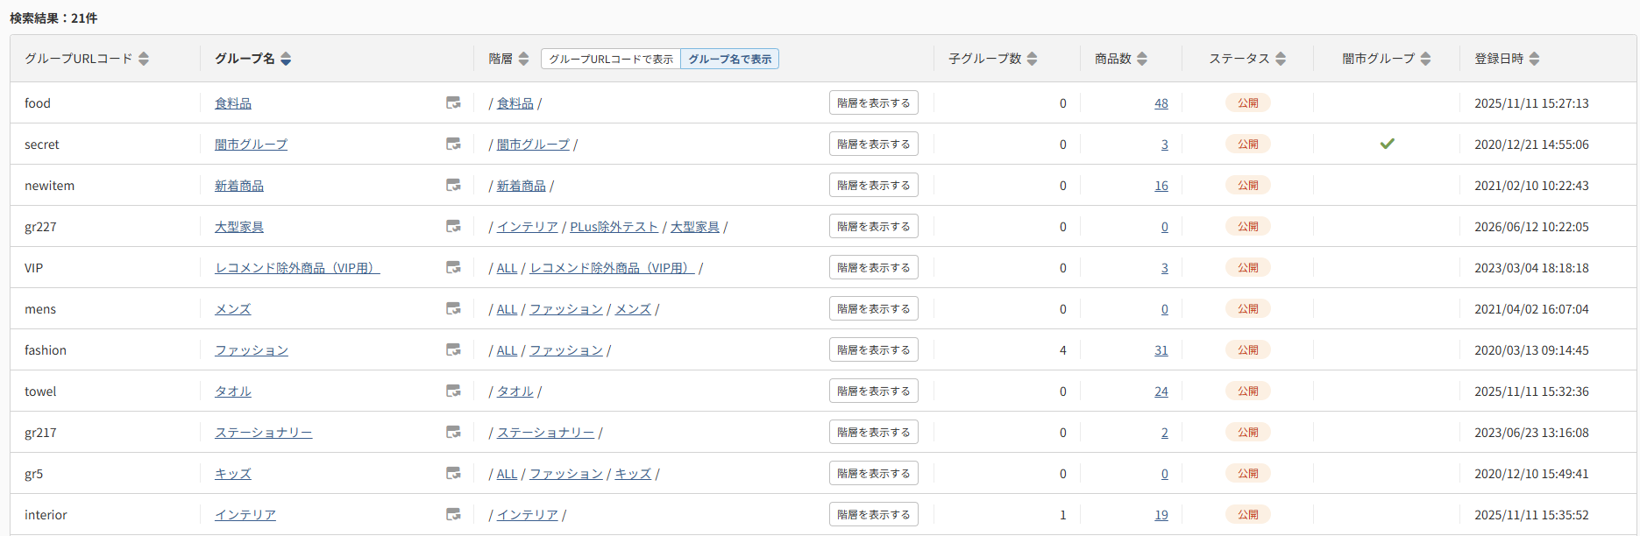Open the window icon in secret row
The width and height of the screenshot is (1640, 536).
[453, 145]
